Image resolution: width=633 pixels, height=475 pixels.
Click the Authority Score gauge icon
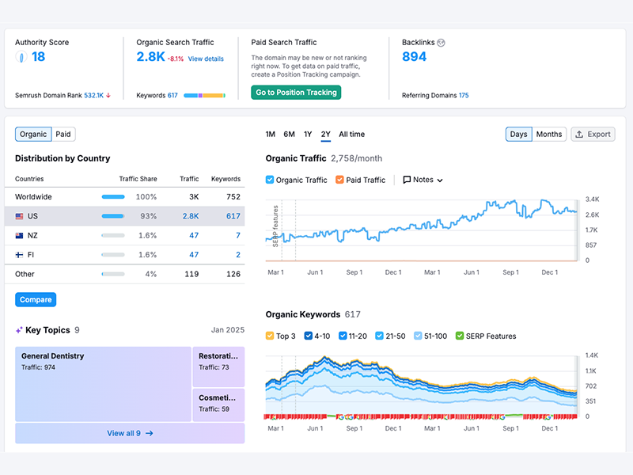coord(21,57)
